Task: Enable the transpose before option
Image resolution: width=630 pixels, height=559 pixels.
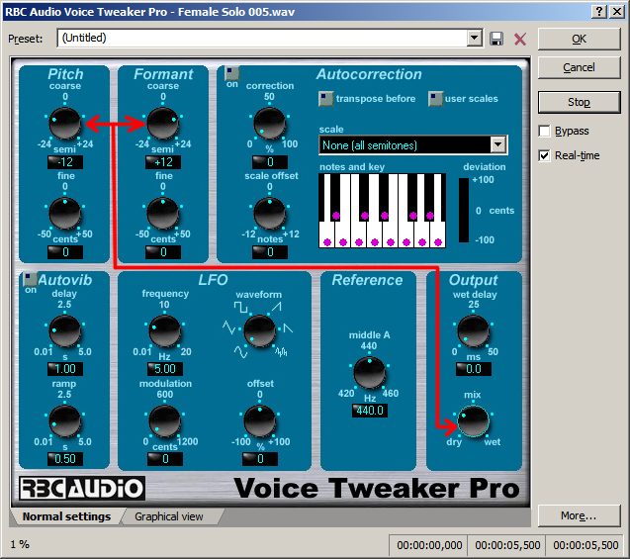Action: tap(325, 99)
